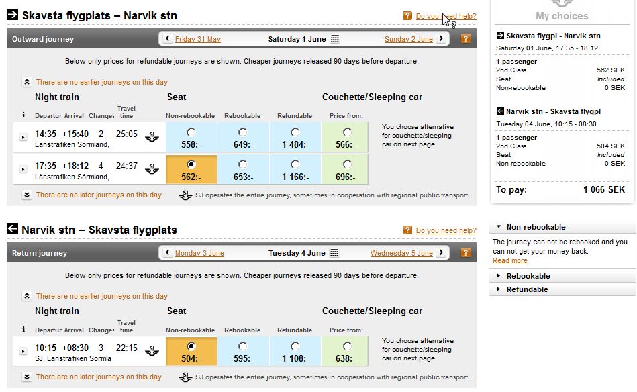Open Do you need help link for return journey
637x392 pixels.
pos(446,230)
